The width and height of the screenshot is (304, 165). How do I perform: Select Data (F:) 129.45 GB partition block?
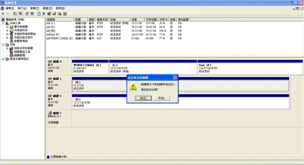click(250, 67)
